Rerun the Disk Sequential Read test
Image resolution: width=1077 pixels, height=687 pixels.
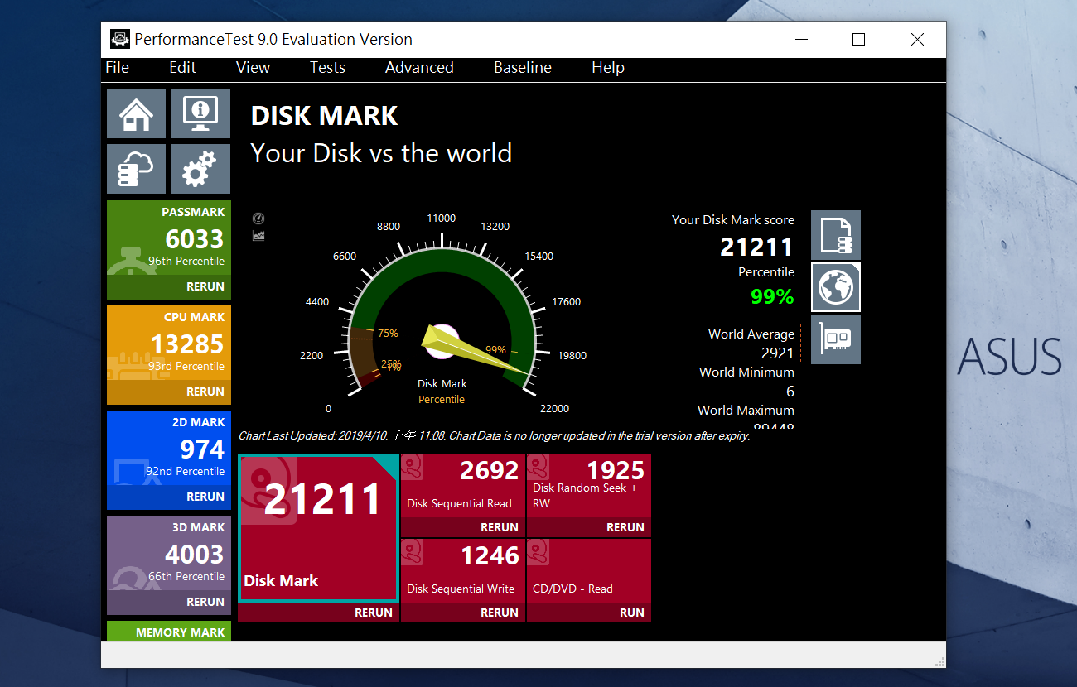500,527
